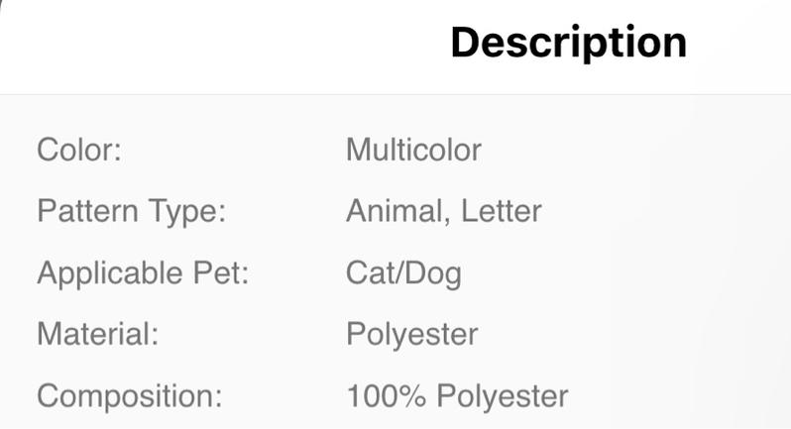Select the Material: label
This screenshot has height=429, width=791.
point(97,334)
